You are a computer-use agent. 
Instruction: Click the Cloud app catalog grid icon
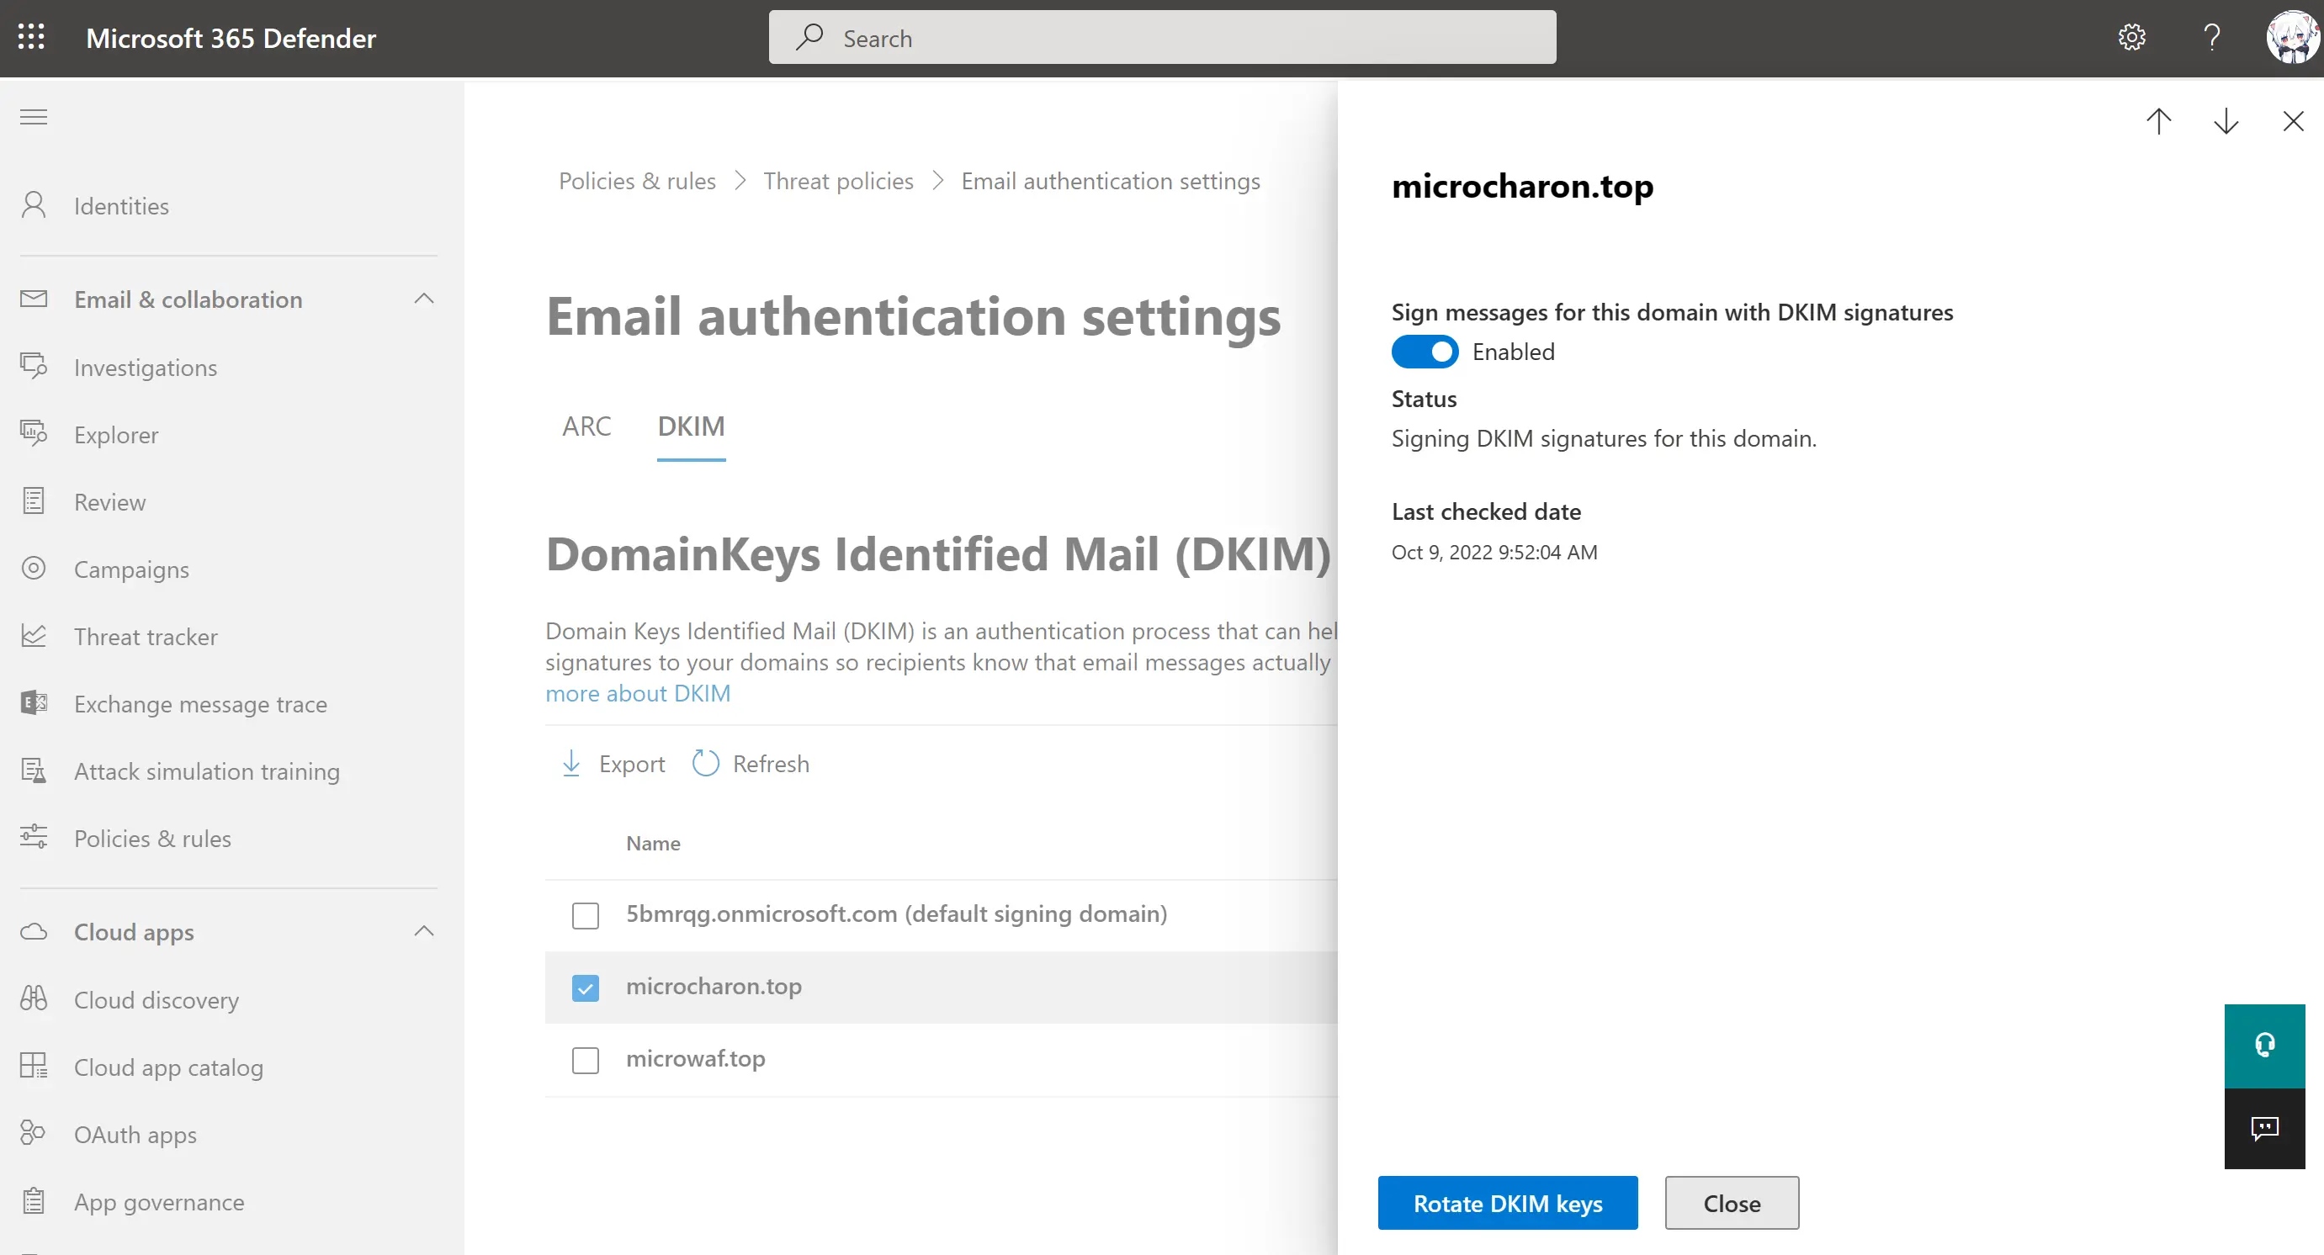coord(34,1066)
